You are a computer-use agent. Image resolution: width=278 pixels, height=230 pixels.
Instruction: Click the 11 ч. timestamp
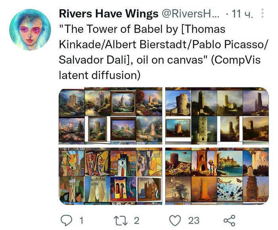242,13
